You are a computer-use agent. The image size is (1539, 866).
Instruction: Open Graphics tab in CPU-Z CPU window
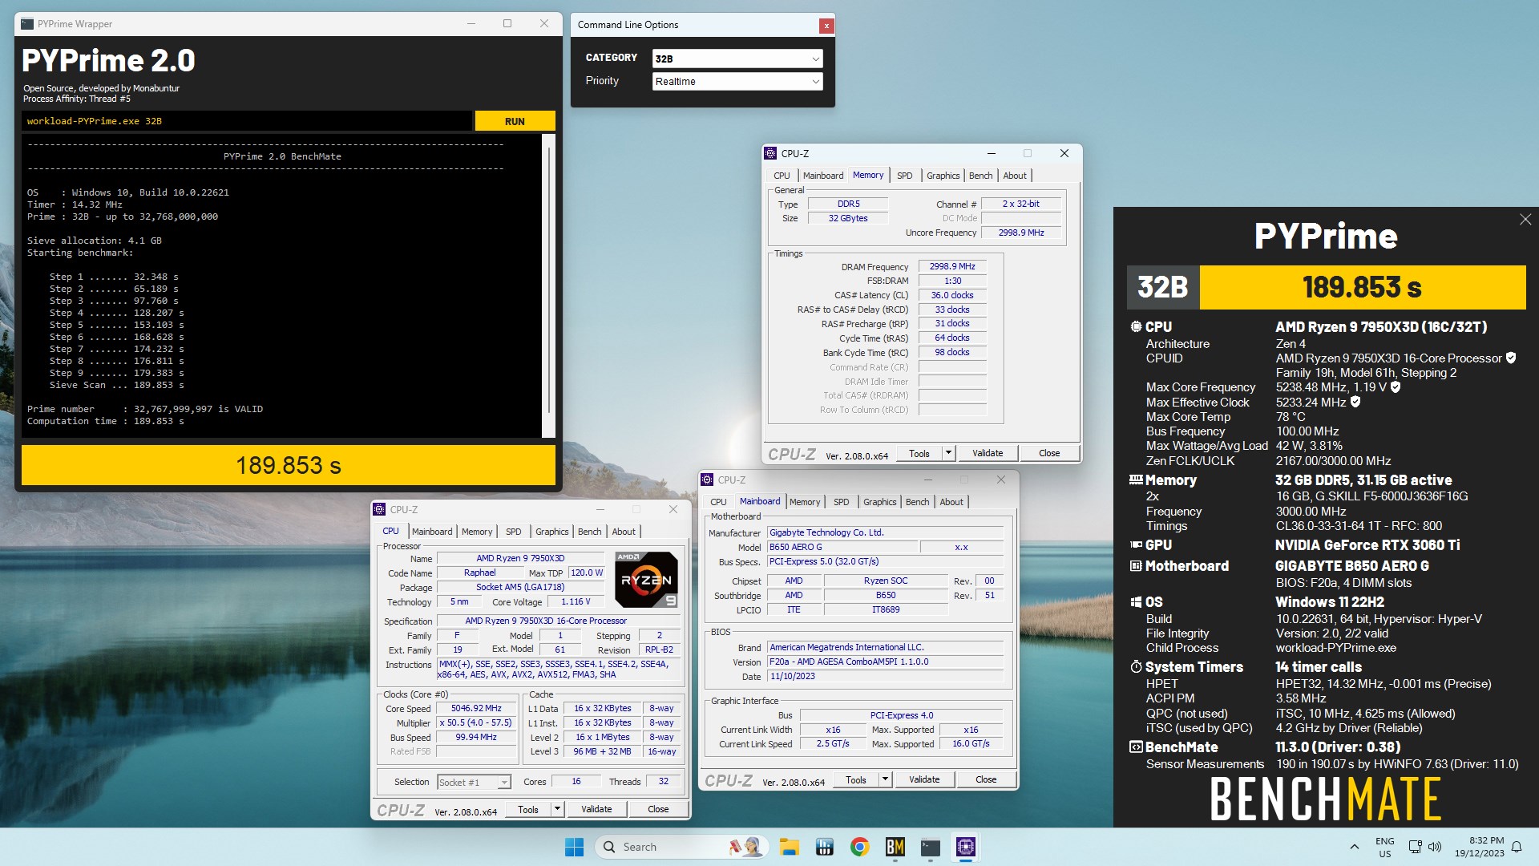coord(551,532)
